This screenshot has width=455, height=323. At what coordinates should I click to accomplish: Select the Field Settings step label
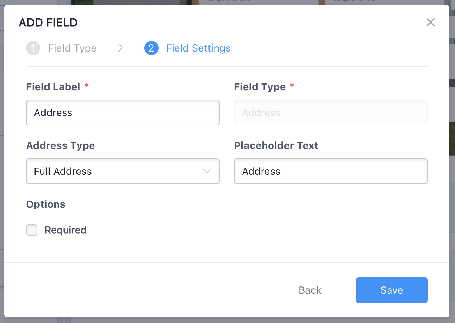198,48
